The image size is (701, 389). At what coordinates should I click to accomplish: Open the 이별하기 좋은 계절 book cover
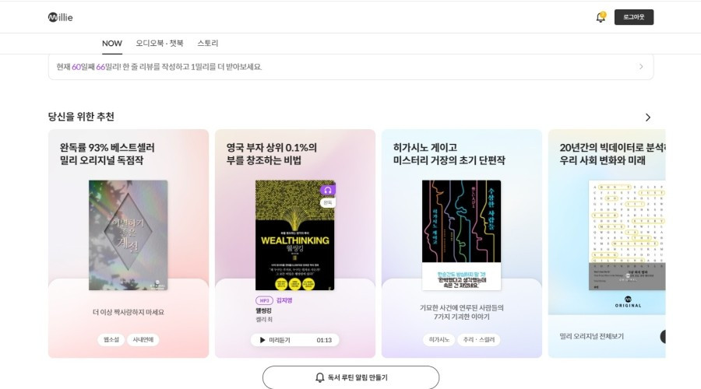(129, 236)
